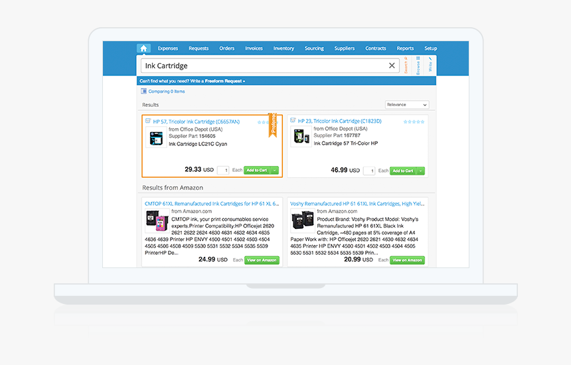Select the '20.99 USD' price text
571x365 pixels.
359,259
